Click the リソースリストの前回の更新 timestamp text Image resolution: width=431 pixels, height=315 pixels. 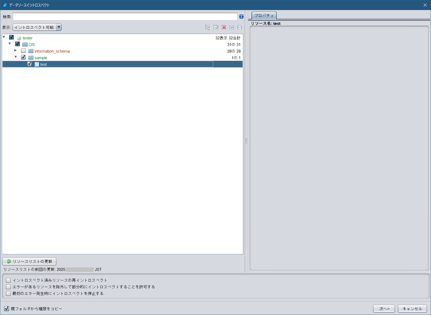[52, 270]
